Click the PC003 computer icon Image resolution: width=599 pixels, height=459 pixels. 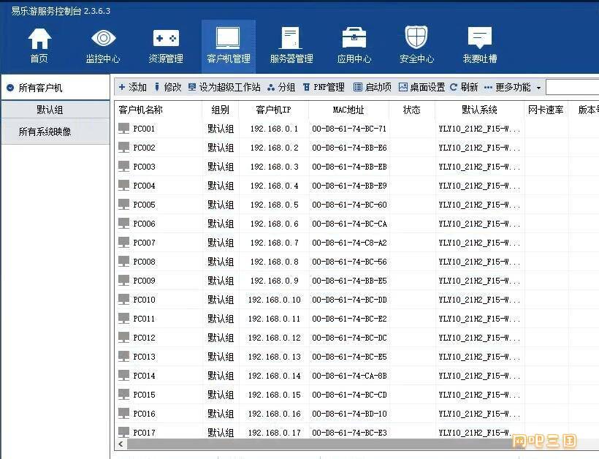pyautogui.click(x=123, y=166)
